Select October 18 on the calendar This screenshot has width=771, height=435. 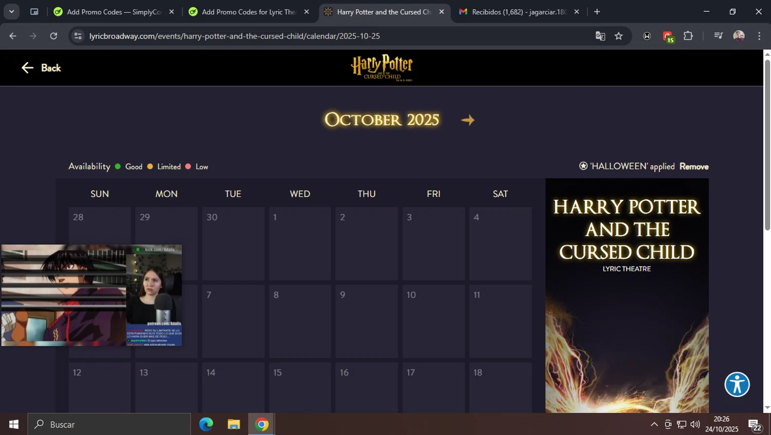(501, 388)
